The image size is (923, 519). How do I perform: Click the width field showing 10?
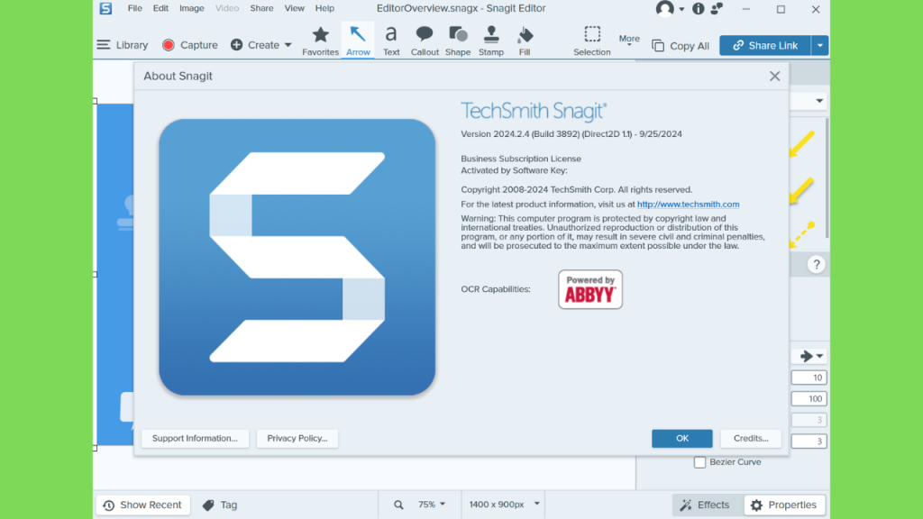(809, 378)
